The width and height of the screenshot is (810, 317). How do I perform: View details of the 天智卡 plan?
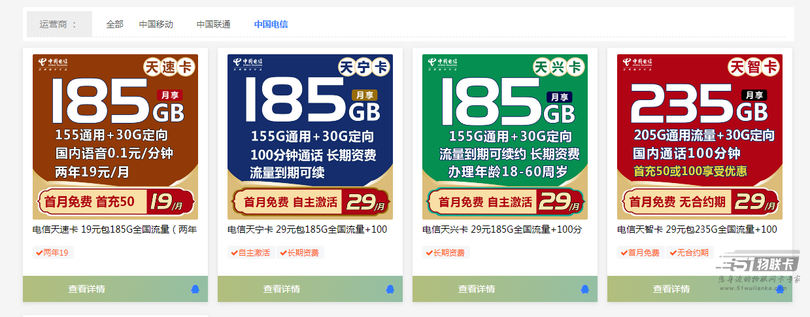pos(671,289)
